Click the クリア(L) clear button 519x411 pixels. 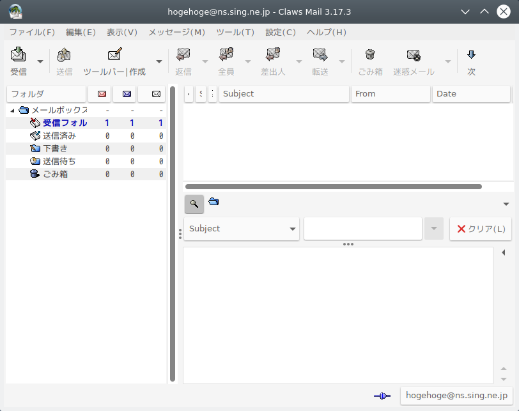(x=481, y=229)
